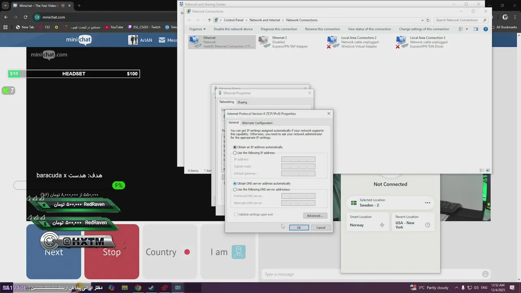521x293 pixels.
Task: Open the ESL_CSGO - Twitch bookmark
Action: pos(144,27)
